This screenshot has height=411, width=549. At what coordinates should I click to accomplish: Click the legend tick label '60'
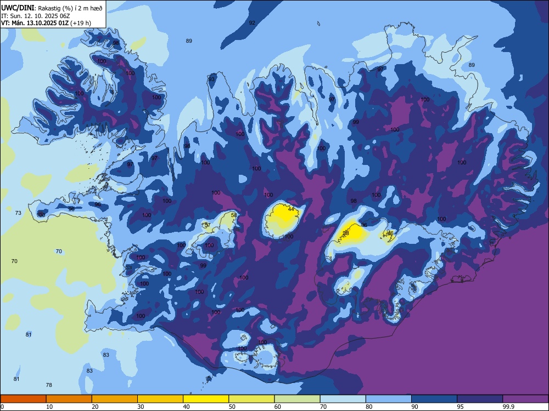coord(278,407)
